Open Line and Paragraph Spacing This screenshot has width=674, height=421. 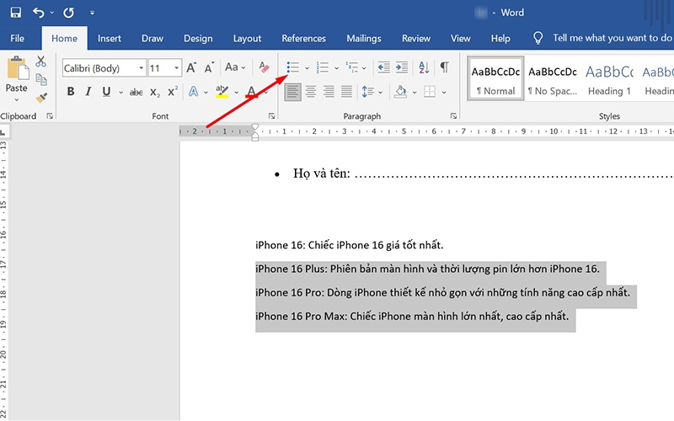pyautogui.click(x=368, y=92)
